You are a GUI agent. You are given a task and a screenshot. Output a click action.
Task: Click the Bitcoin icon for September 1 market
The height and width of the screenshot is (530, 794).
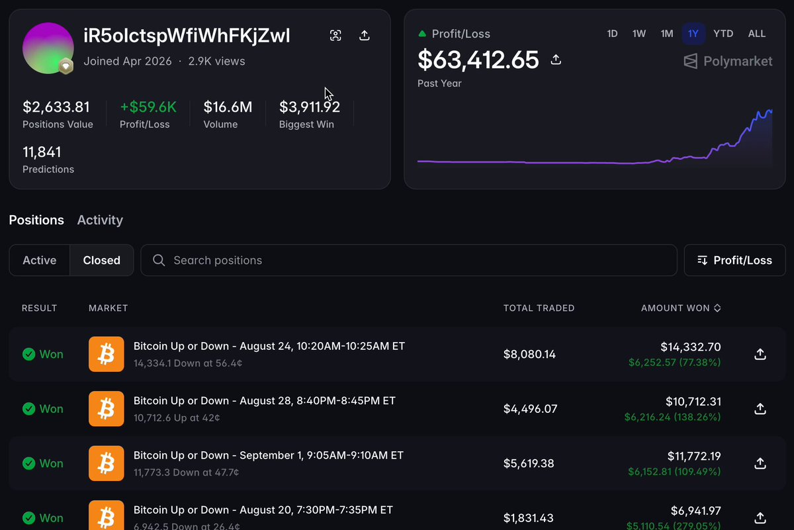[x=106, y=463]
